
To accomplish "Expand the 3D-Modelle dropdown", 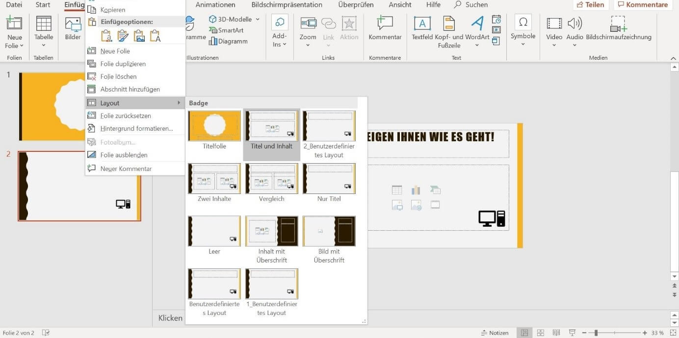I will 258,19.
